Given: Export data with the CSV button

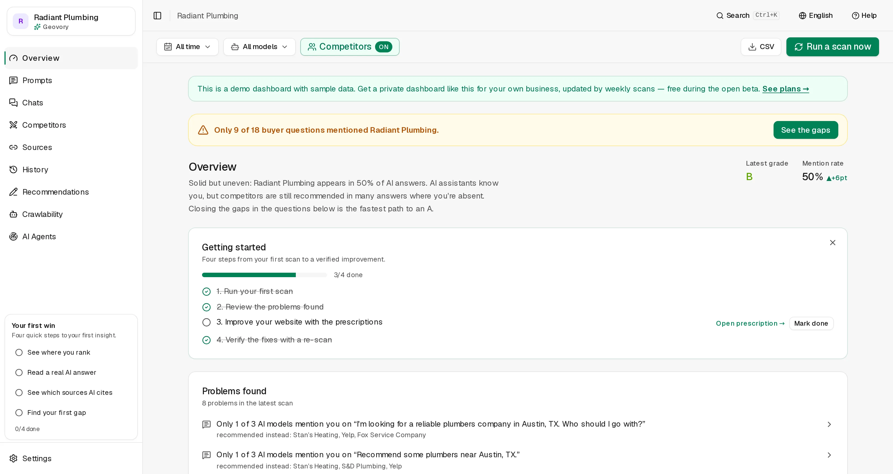Looking at the screenshot, I should pos(761,47).
